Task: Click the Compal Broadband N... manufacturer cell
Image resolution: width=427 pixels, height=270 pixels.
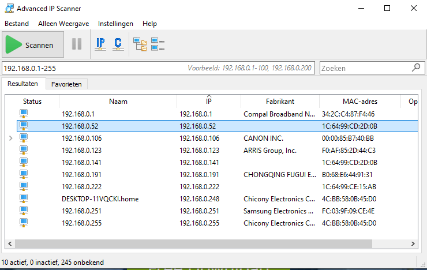Action: tap(279, 114)
